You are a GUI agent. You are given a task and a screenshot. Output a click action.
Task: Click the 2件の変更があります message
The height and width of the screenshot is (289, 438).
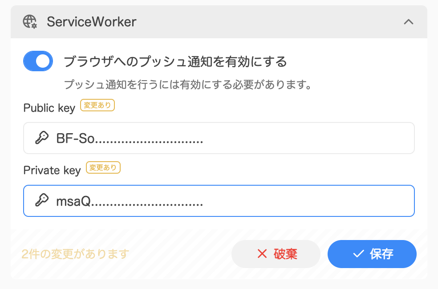click(75, 254)
